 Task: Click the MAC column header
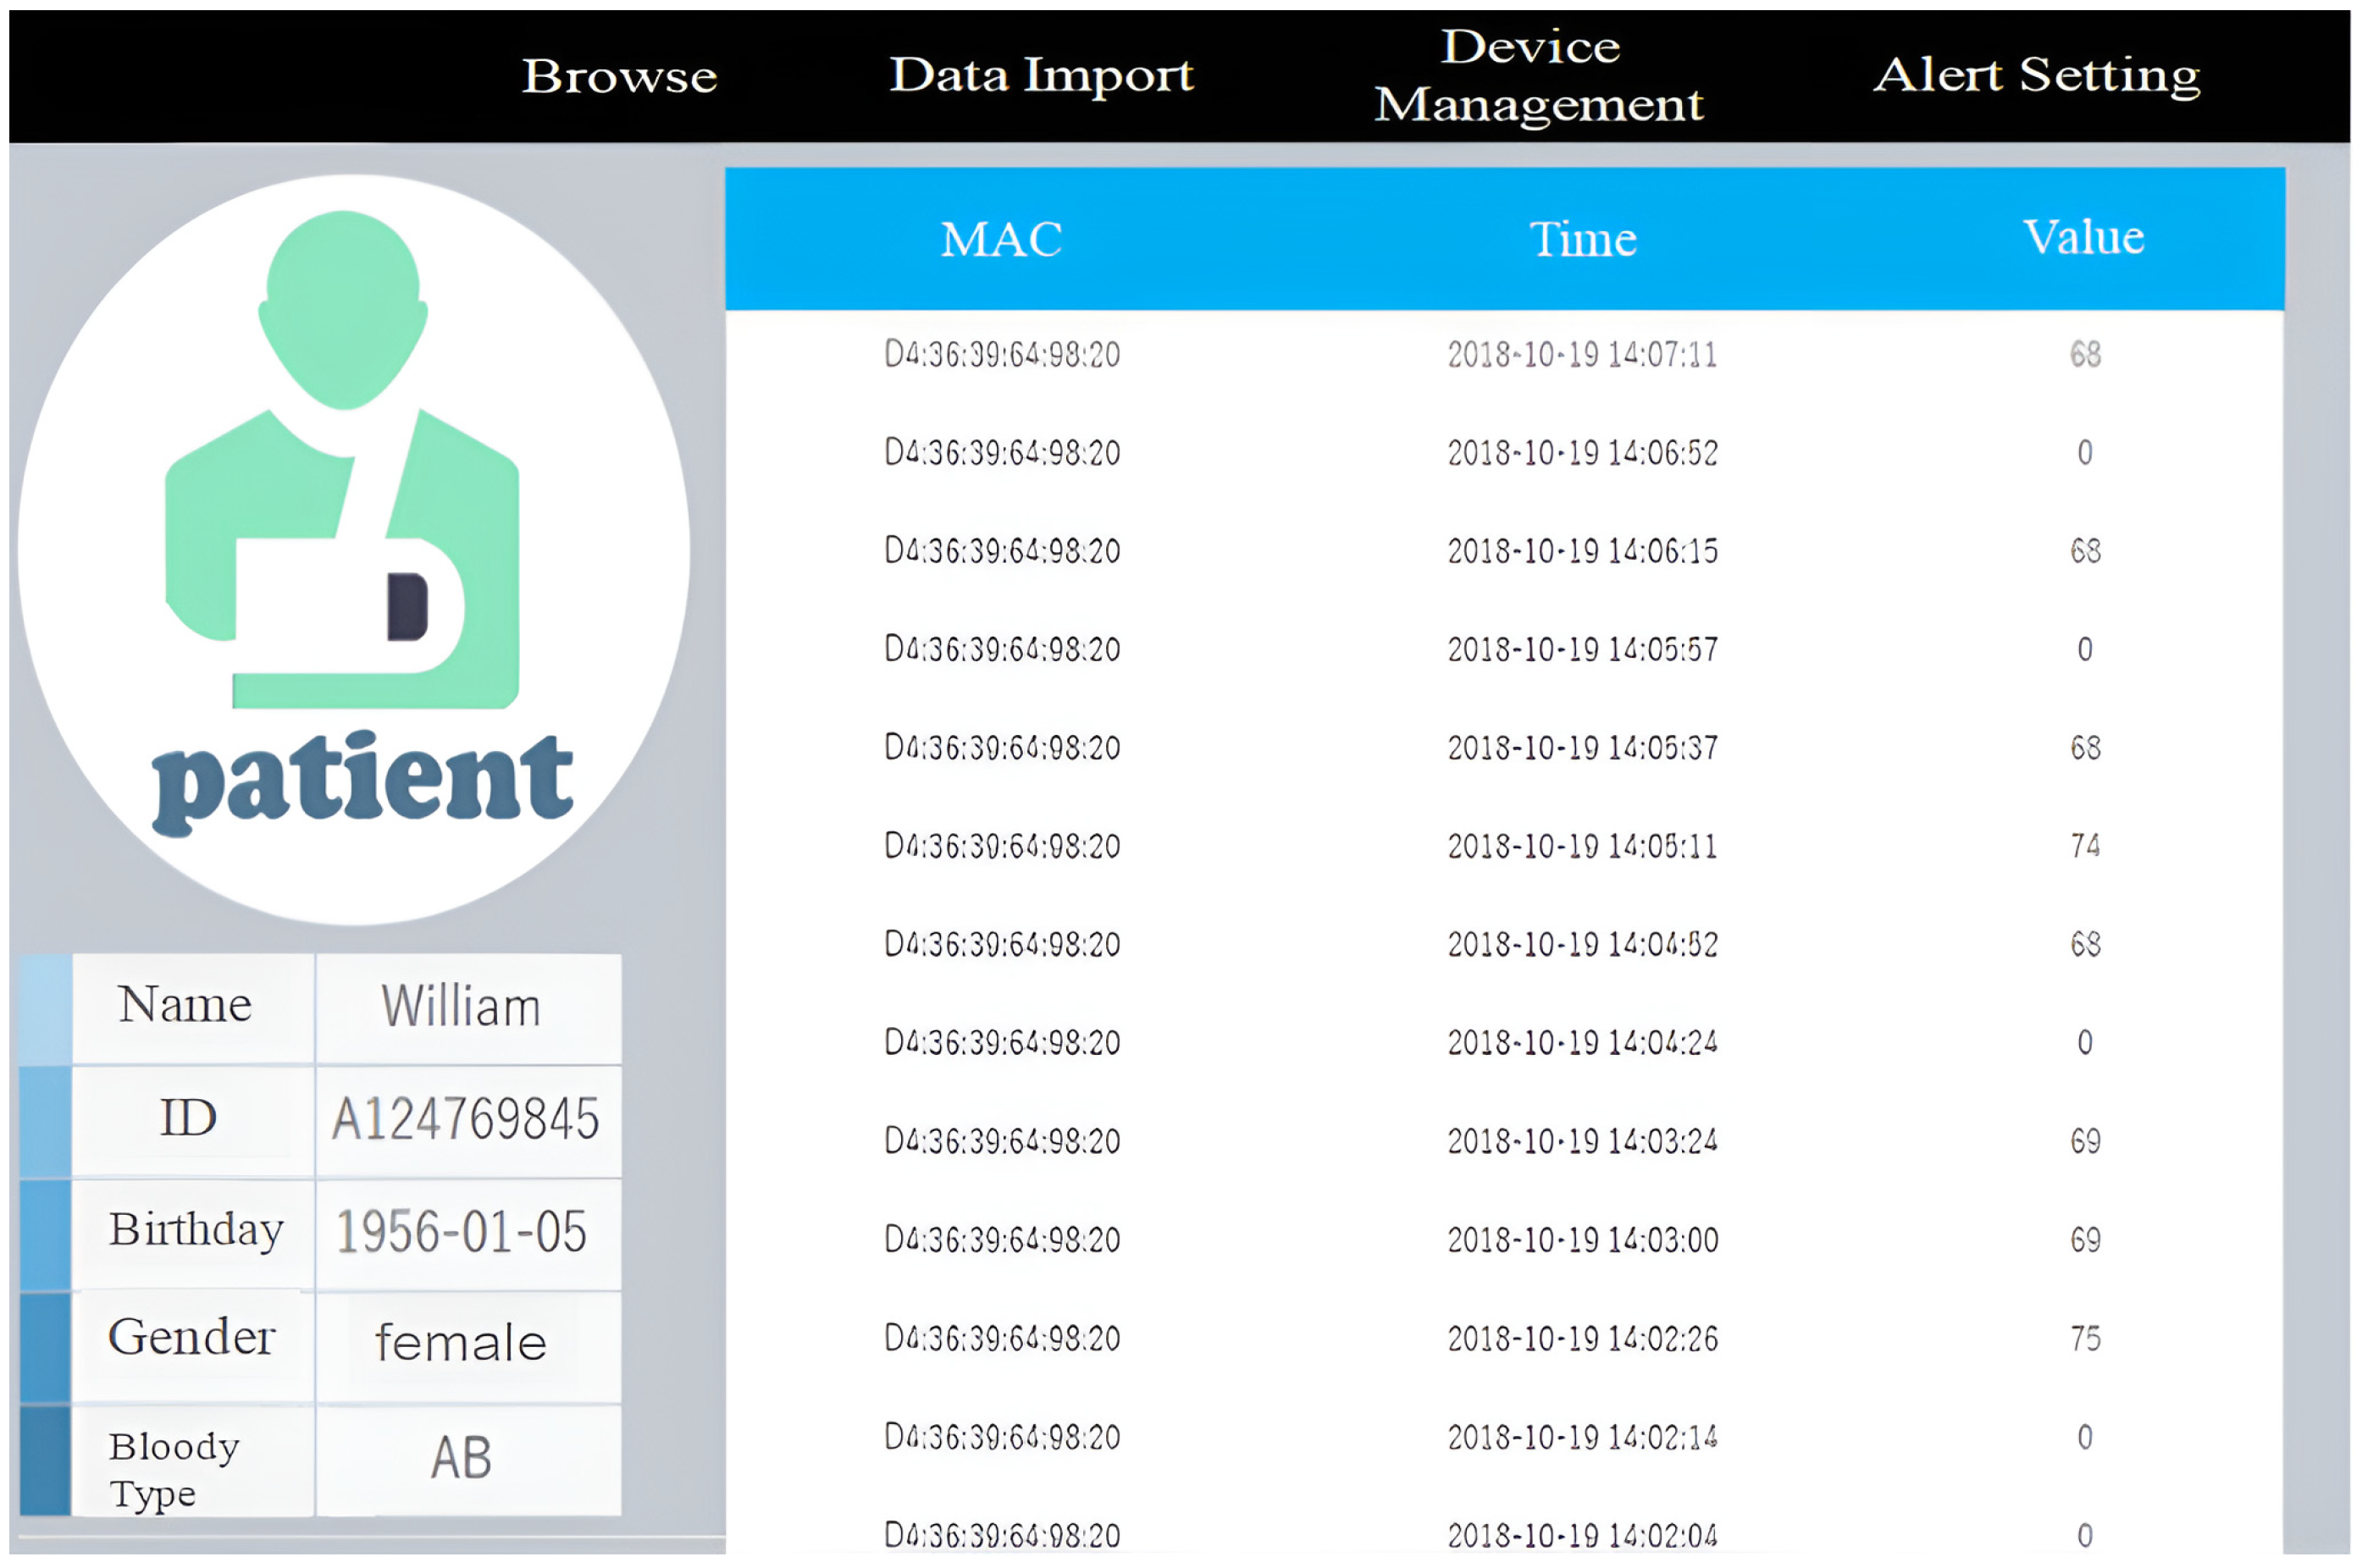(x=1001, y=239)
